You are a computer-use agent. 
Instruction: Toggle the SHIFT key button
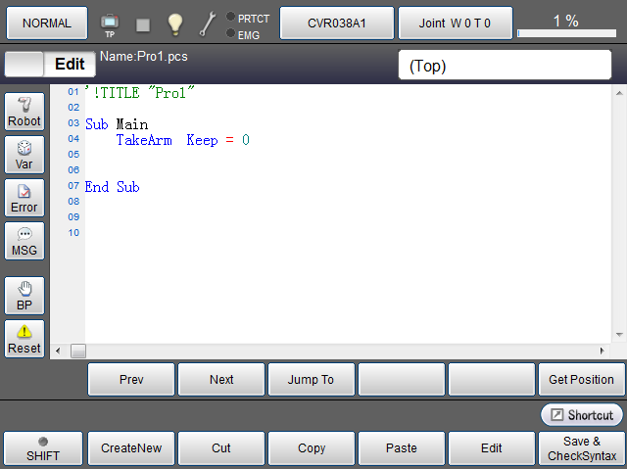45,448
